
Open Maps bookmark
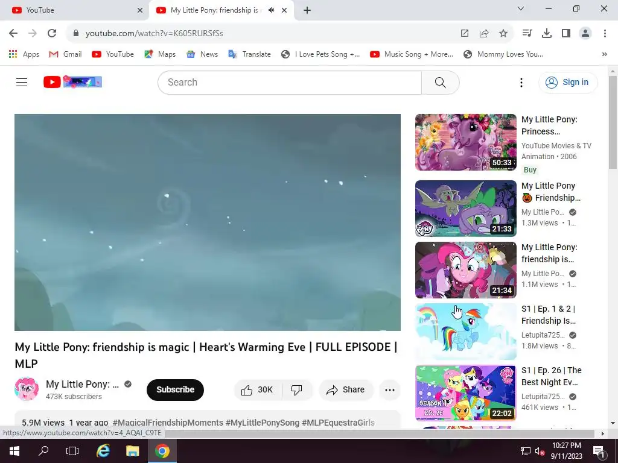(160, 54)
